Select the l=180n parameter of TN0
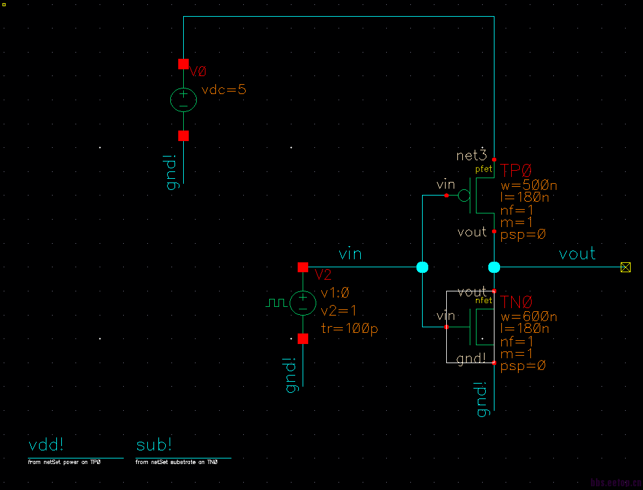 [x=525, y=329]
